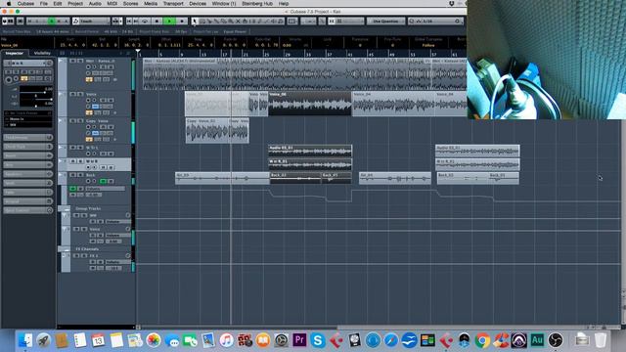Select the first Audio 03_01 clip
Viewport: 626px width, 352px height.
pos(310,151)
